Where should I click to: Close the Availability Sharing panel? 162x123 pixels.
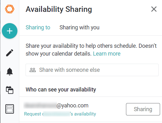click(154, 9)
